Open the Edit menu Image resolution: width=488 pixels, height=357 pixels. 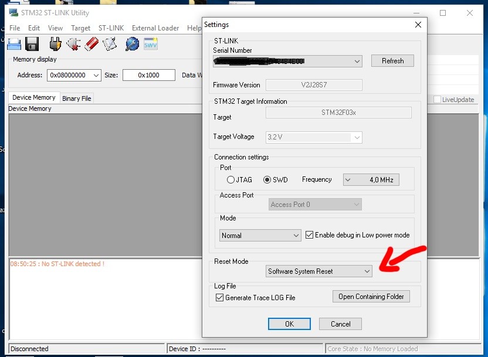coord(34,28)
